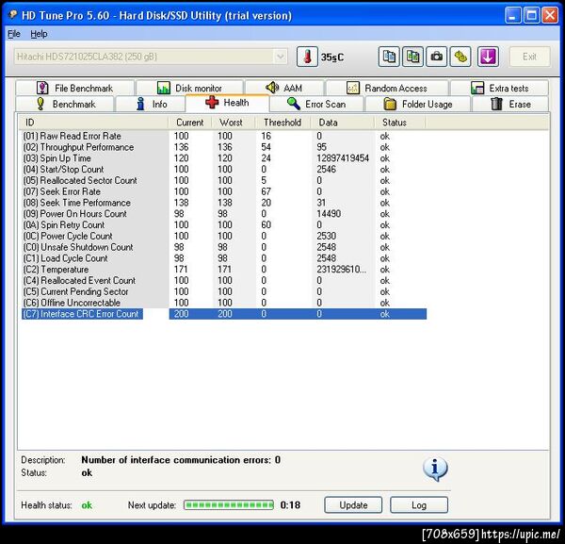Select the (04) Start/Stop Count row
The width and height of the screenshot is (565, 544).
[x=223, y=169]
